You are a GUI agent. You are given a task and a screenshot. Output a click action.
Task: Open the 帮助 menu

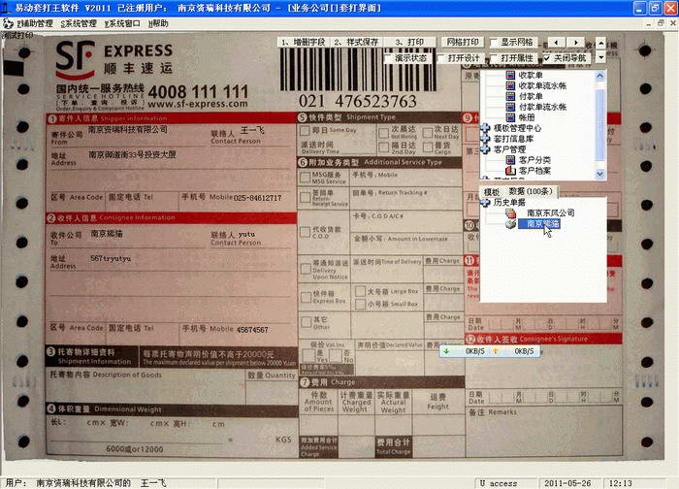158,23
